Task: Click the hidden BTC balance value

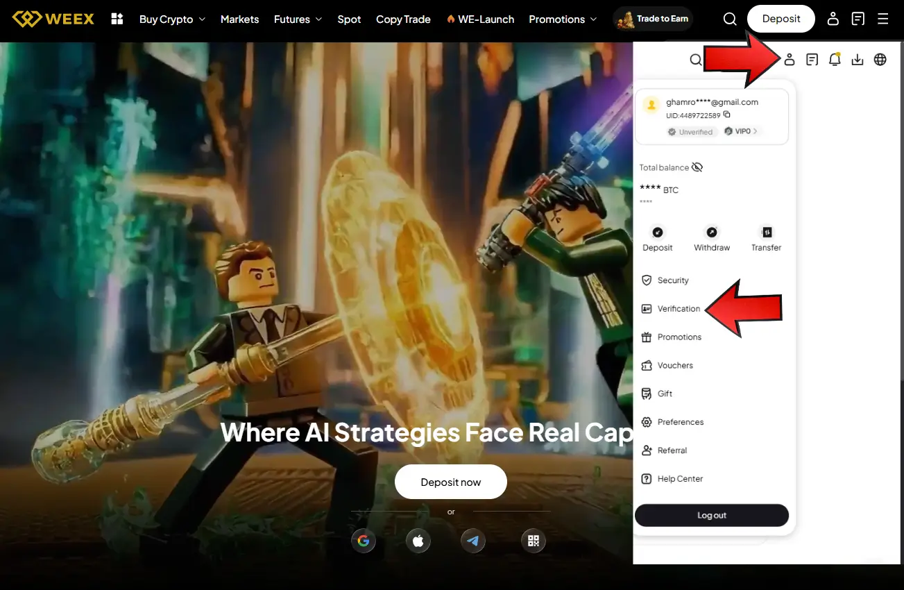Action: tap(659, 189)
